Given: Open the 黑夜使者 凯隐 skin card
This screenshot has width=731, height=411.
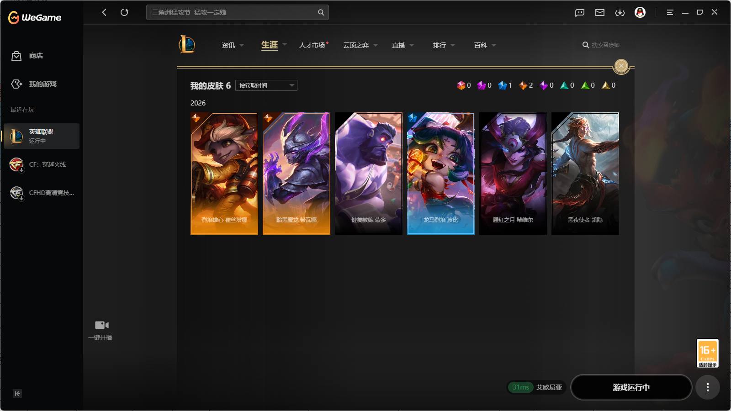Looking at the screenshot, I should coord(585,174).
